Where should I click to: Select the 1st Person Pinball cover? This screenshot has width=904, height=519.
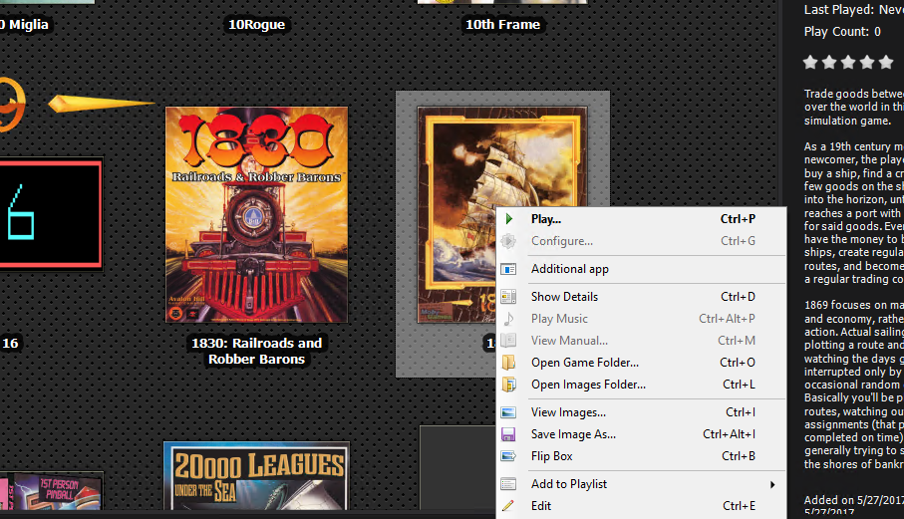52,491
